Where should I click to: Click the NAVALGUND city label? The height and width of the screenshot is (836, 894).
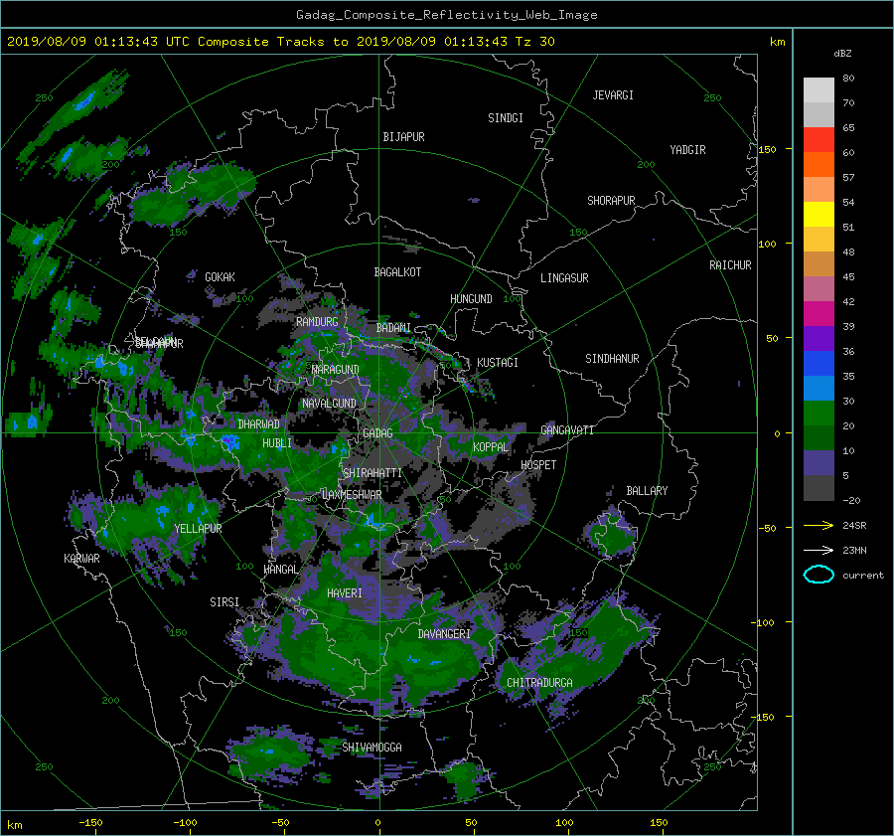coord(329,404)
